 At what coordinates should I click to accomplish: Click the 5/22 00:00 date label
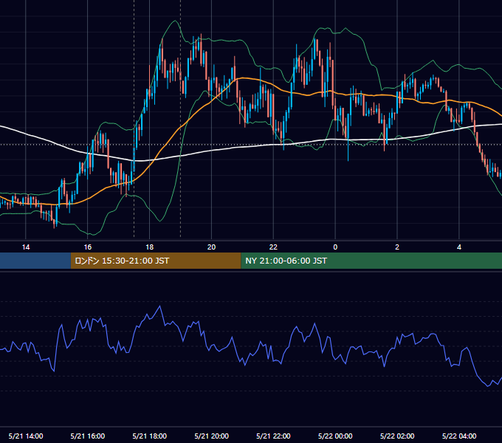pyautogui.click(x=335, y=436)
